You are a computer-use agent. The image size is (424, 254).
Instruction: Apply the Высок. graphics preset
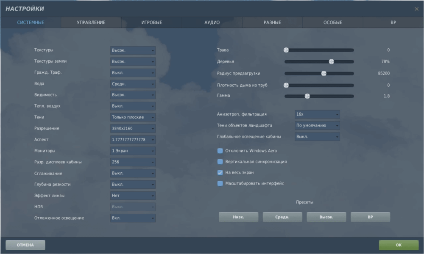pos(326,217)
